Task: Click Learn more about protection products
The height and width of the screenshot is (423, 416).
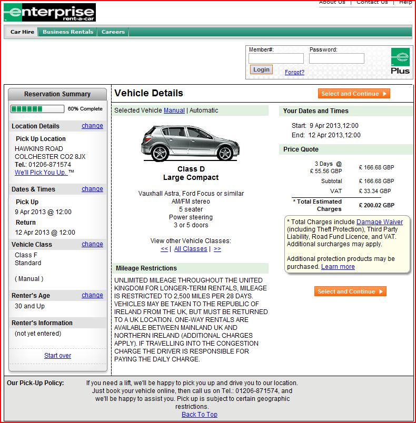Action: coord(338,267)
